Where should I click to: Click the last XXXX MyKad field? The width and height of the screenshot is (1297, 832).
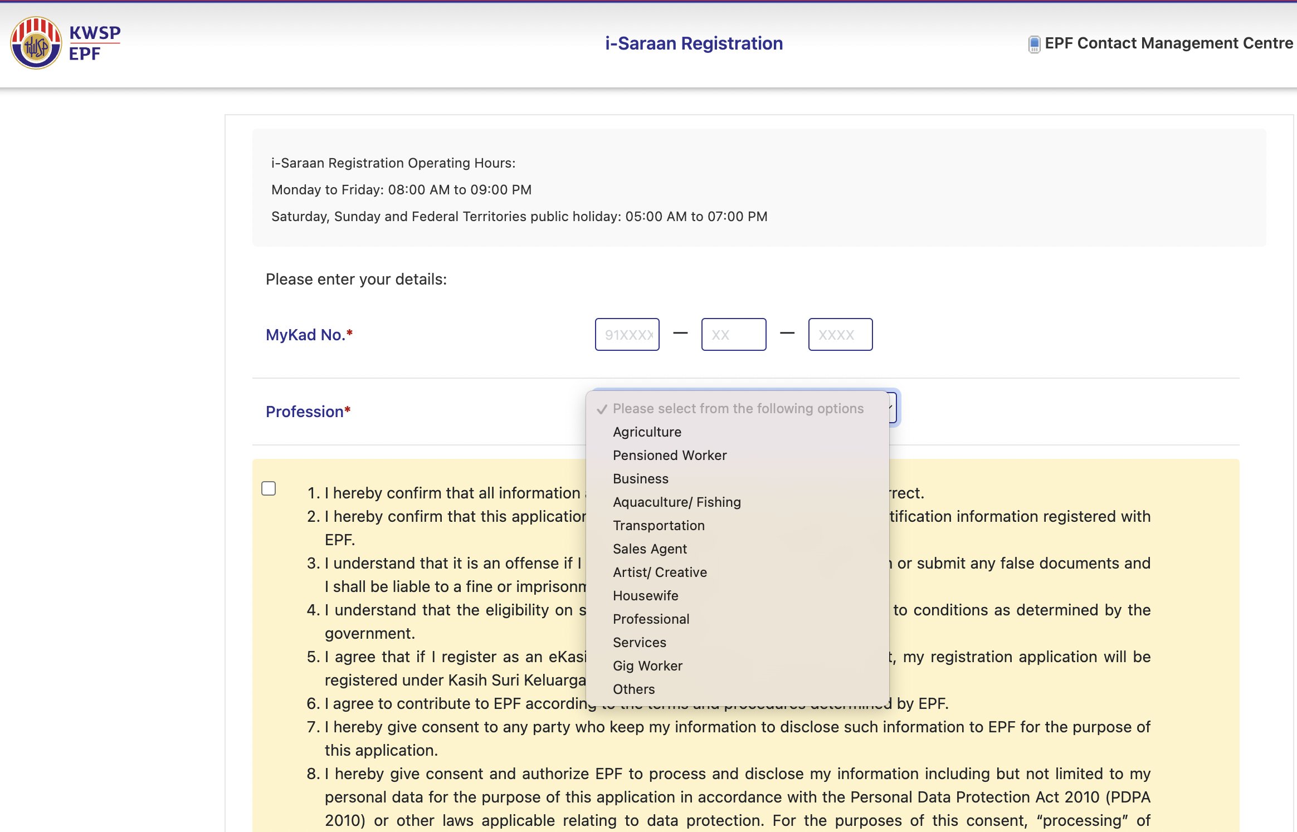coord(840,335)
